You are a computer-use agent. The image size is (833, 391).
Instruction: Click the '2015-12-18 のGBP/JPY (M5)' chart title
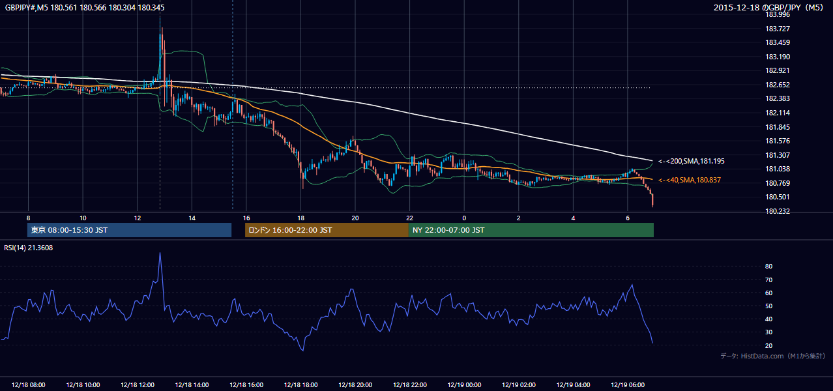pos(770,8)
